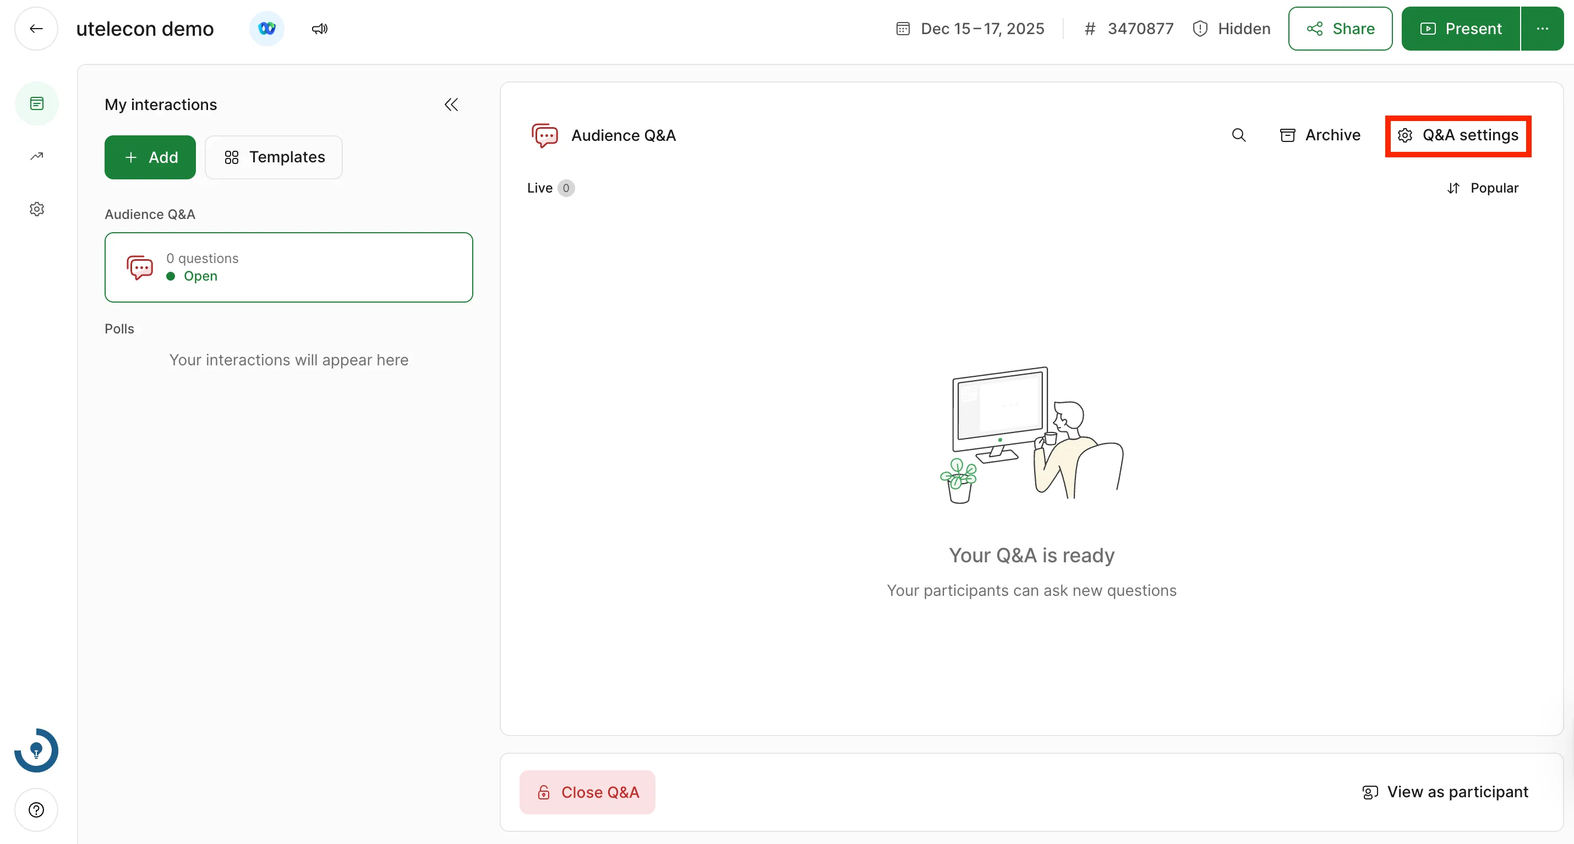Click the lightbulb onboarding progress icon
This screenshot has height=844, width=1574.
[36, 750]
